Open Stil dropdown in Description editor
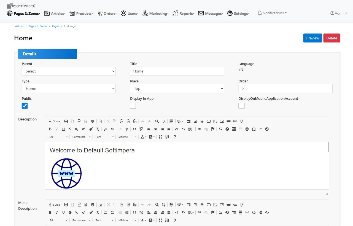Screen dimensions: 353x226 pyautogui.click(x=58, y=137)
